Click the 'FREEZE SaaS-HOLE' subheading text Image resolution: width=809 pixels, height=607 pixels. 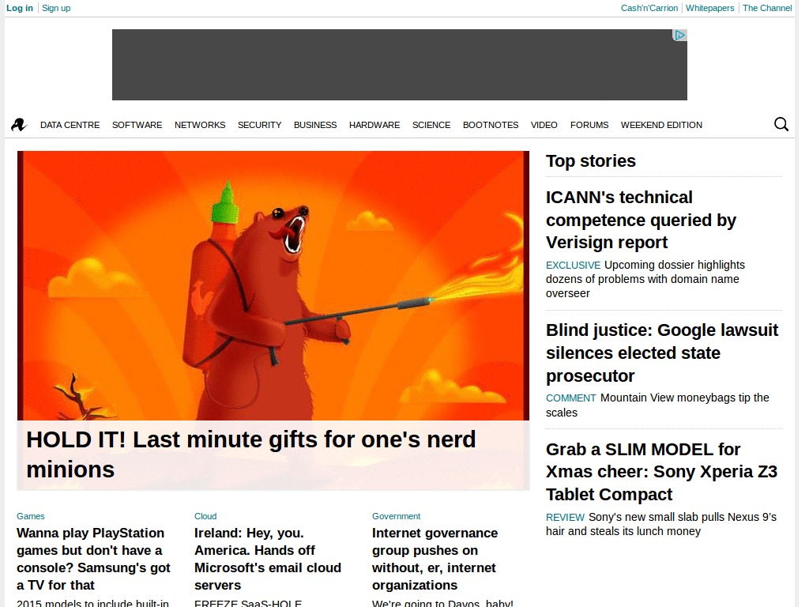(248, 603)
